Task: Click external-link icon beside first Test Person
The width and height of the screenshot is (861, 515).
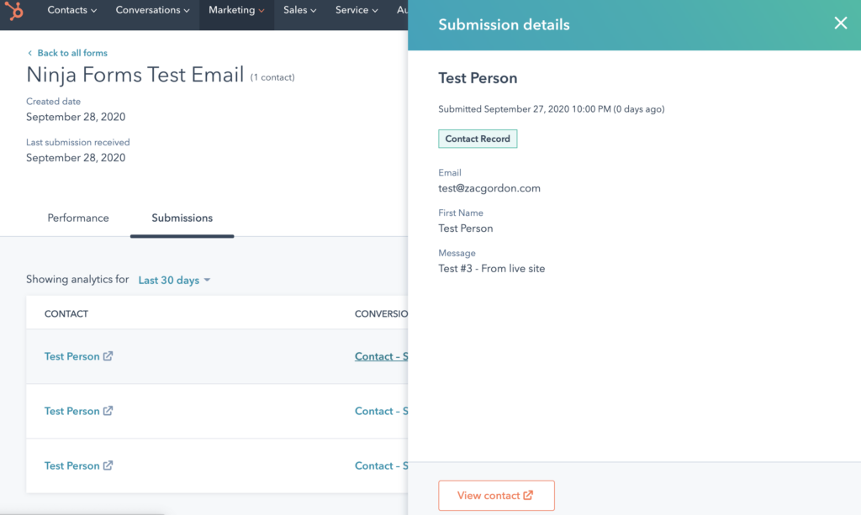Action: coord(108,356)
